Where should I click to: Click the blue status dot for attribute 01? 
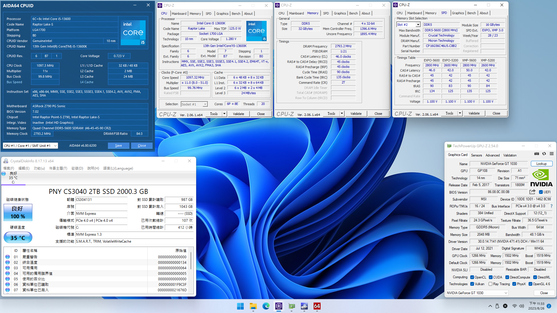click(8, 257)
